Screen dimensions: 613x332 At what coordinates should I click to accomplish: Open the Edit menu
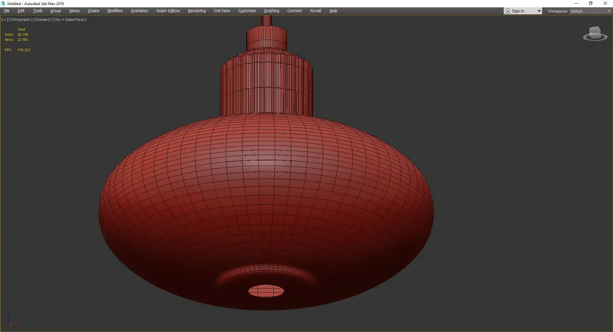(21, 11)
